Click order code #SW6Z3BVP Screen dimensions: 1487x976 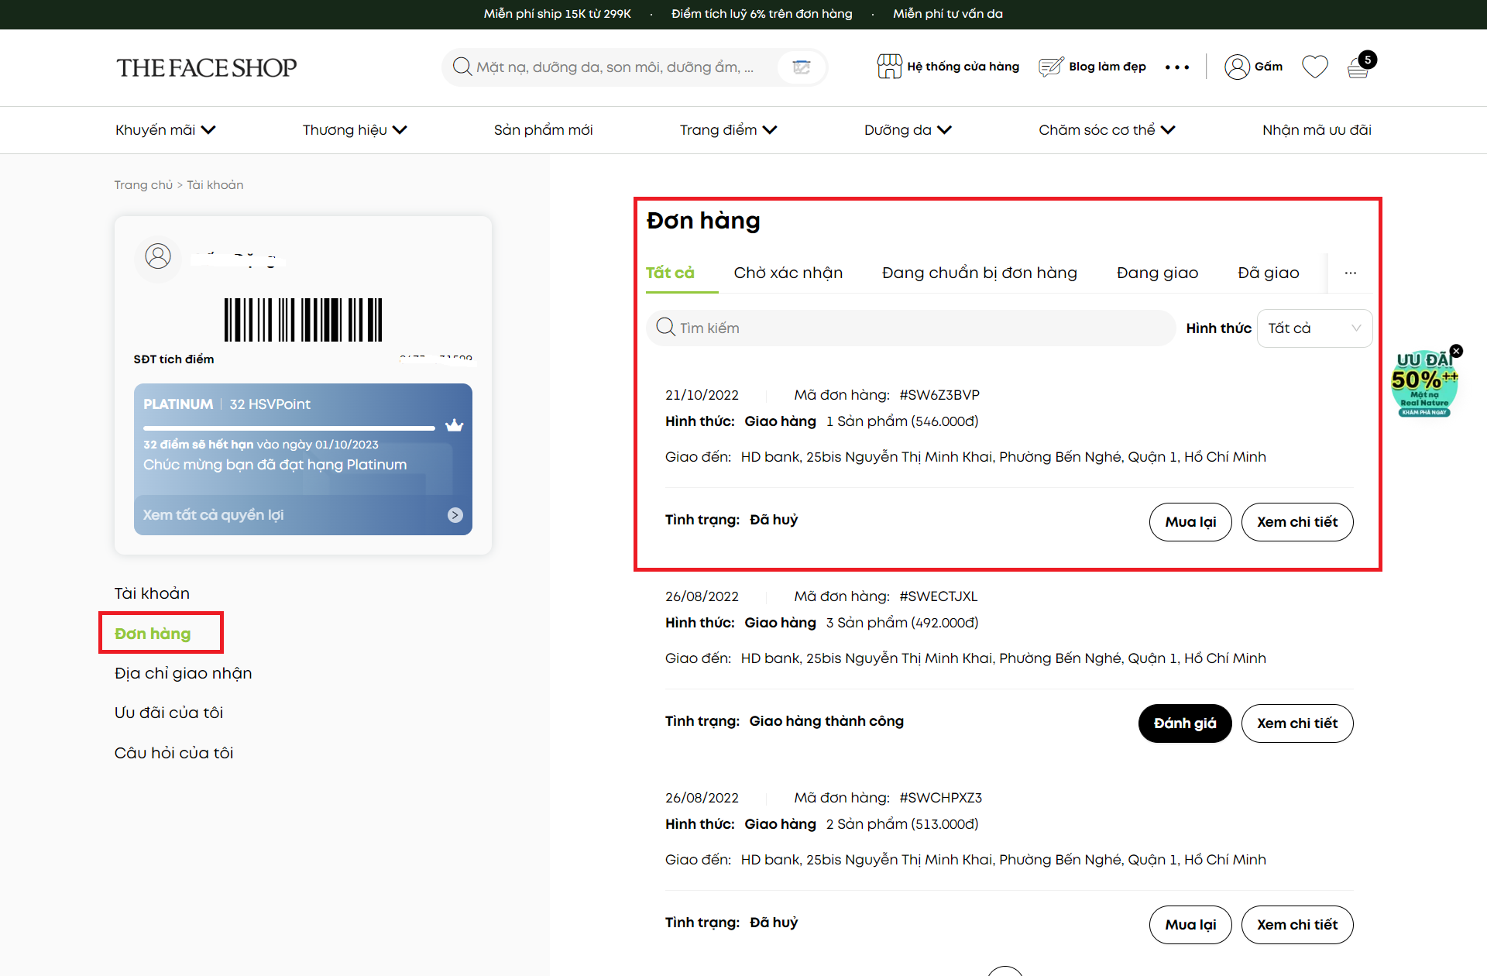(939, 395)
